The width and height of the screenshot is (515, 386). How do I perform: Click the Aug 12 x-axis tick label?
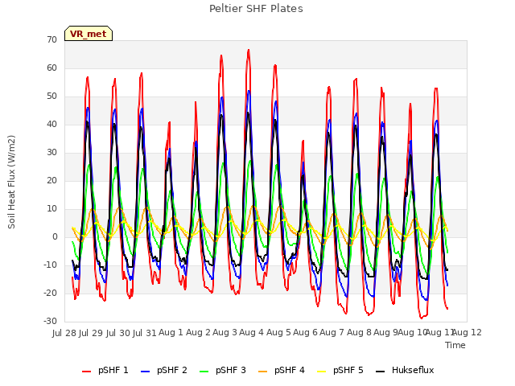point(468,332)
